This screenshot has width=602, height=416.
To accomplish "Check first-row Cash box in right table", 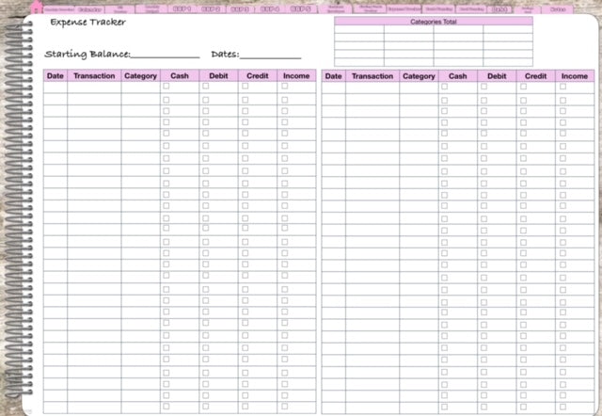I will pos(445,87).
